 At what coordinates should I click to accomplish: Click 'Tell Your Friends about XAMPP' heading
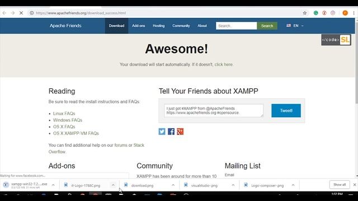click(x=209, y=91)
